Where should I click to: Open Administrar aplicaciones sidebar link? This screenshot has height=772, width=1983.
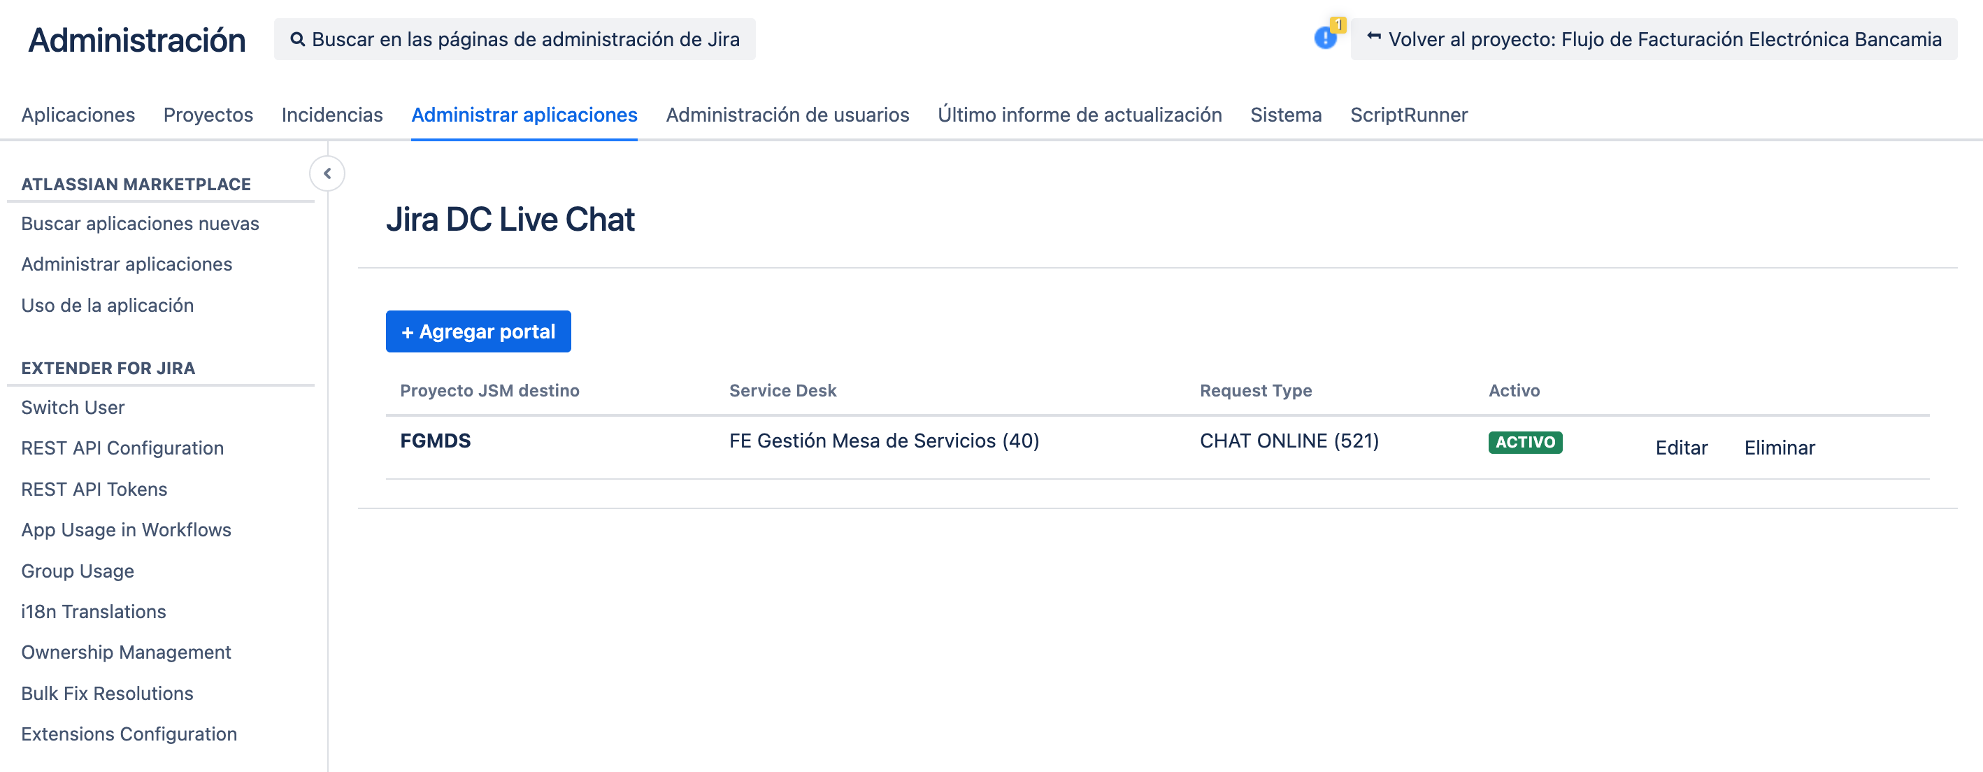tap(127, 264)
